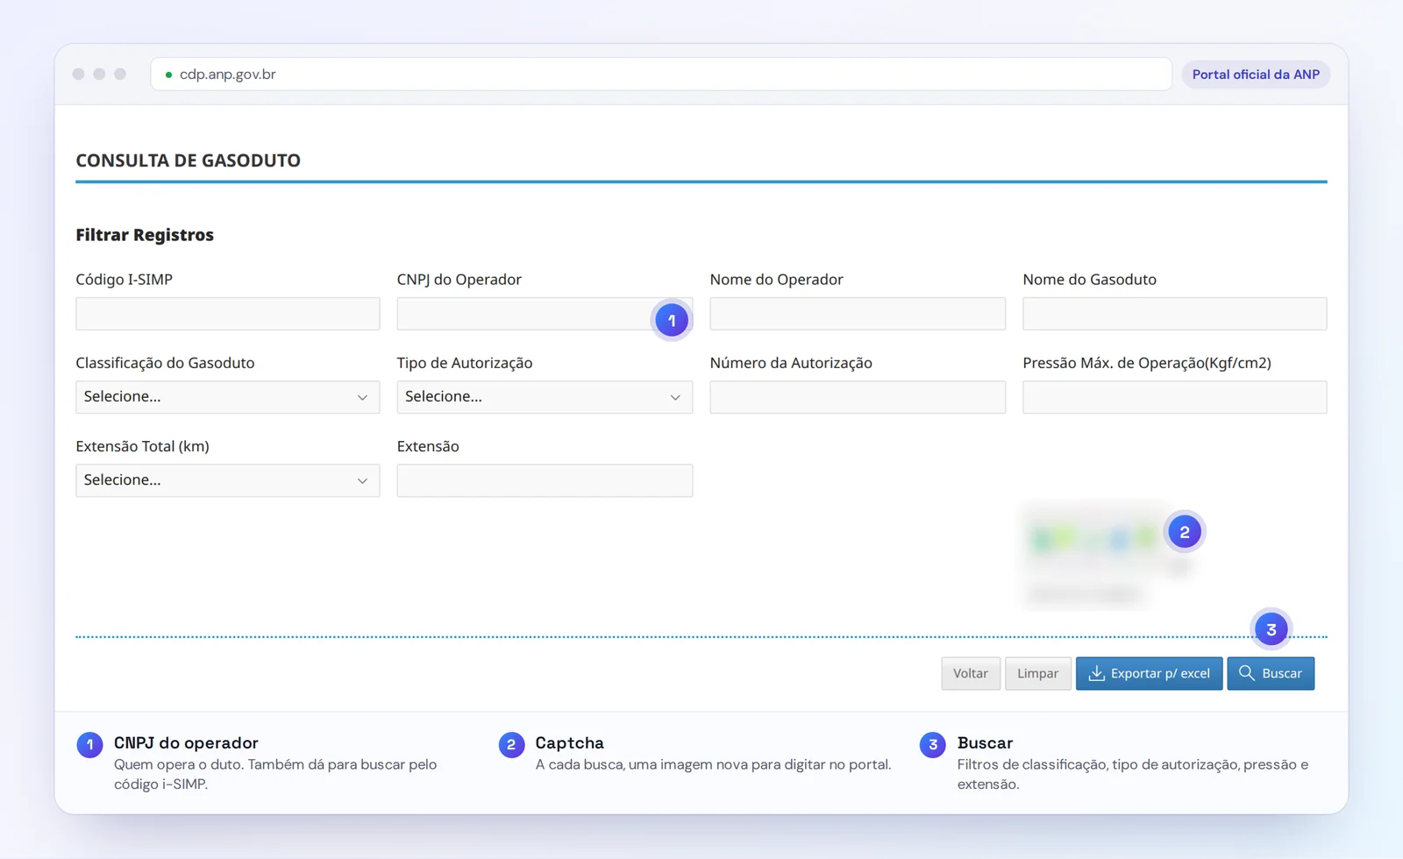
Task: Focus the CNPJ do Operador field
Action: pos(545,314)
